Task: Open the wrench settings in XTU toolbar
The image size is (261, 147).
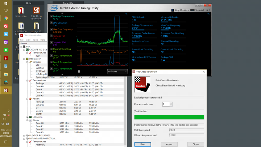Action: [x=207, y=10]
